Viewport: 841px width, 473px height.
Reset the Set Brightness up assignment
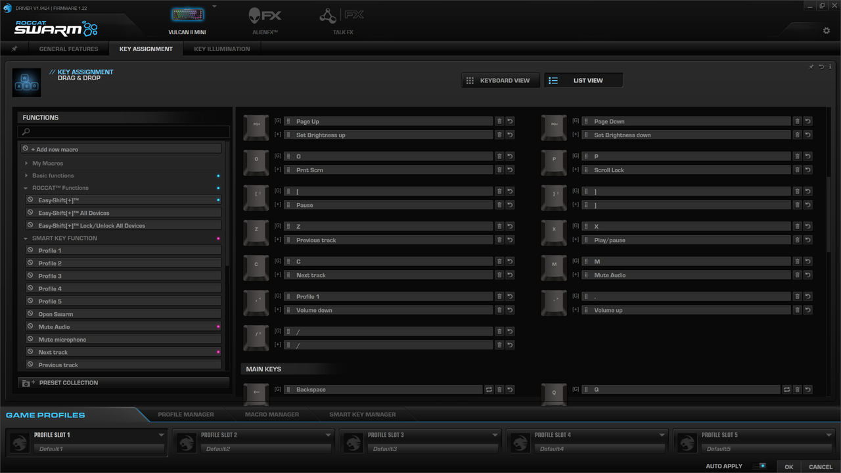pos(510,135)
